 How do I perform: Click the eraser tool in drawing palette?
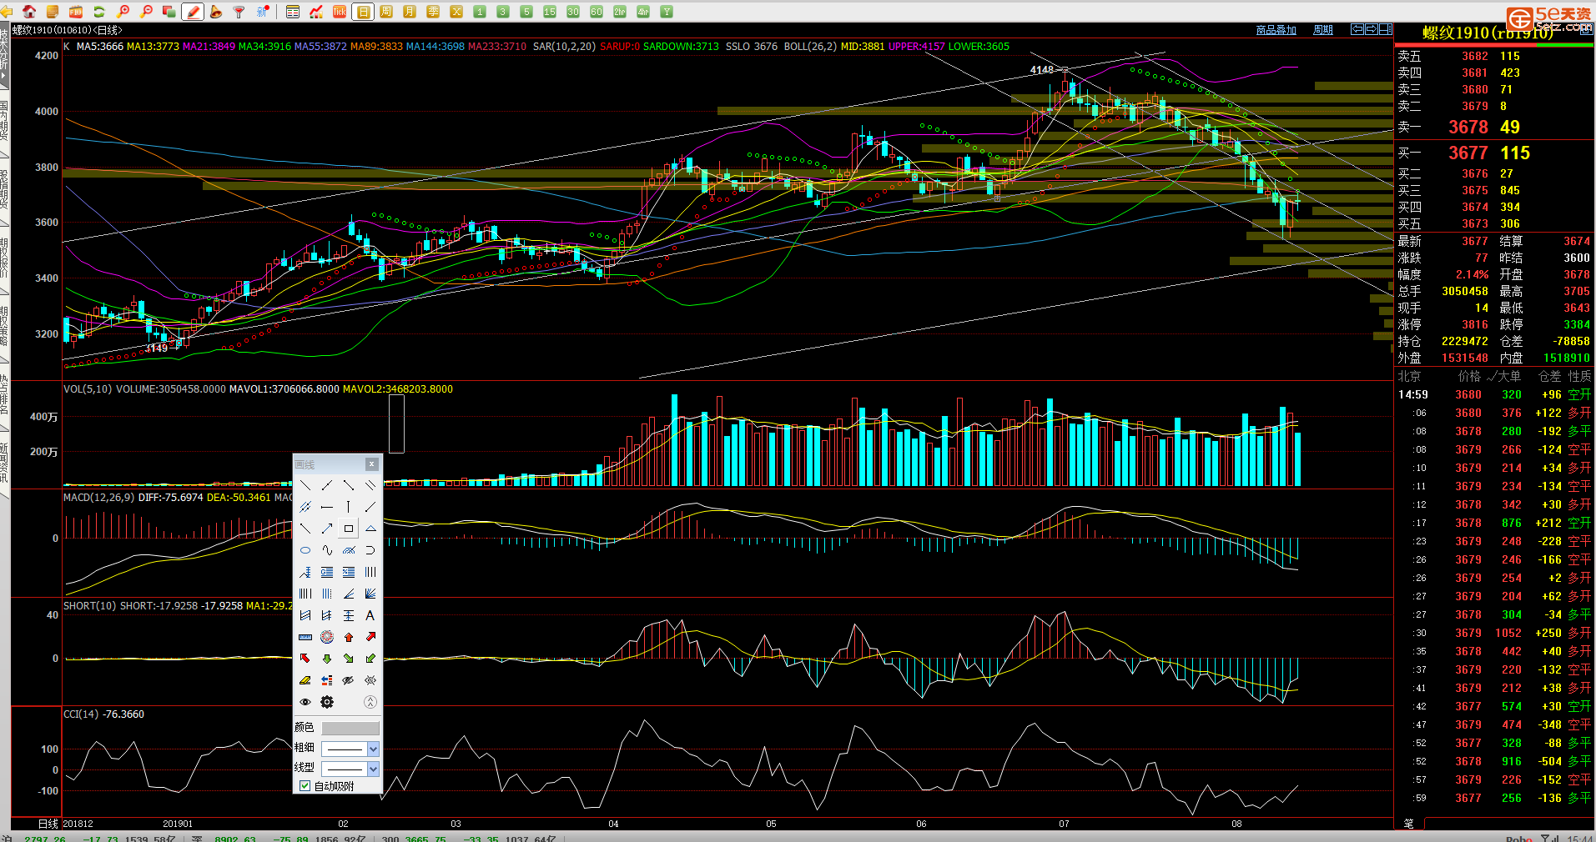[x=305, y=680]
